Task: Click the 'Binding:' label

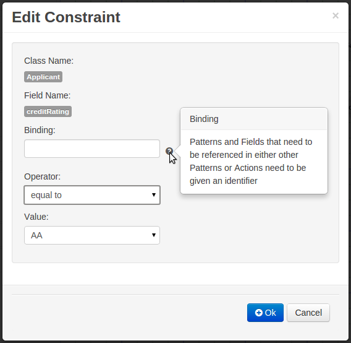Action: click(x=40, y=130)
